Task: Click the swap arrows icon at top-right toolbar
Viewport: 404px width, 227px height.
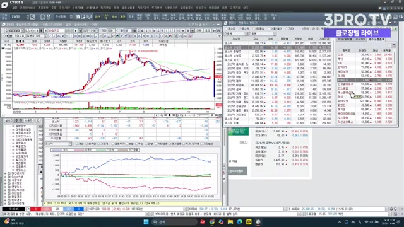Action: pyautogui.click(x=401, y=17)
